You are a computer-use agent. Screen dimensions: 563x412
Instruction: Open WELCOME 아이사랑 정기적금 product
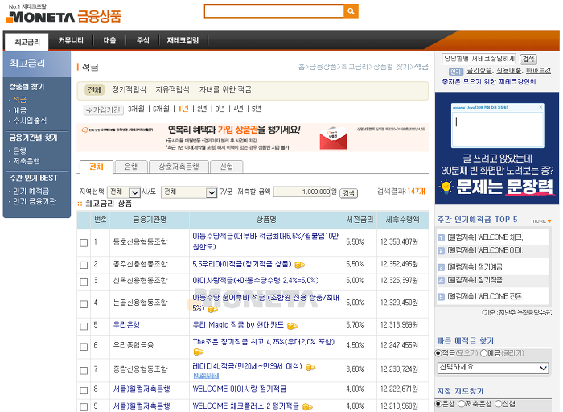pyautogui.click(x=240, y=389)
